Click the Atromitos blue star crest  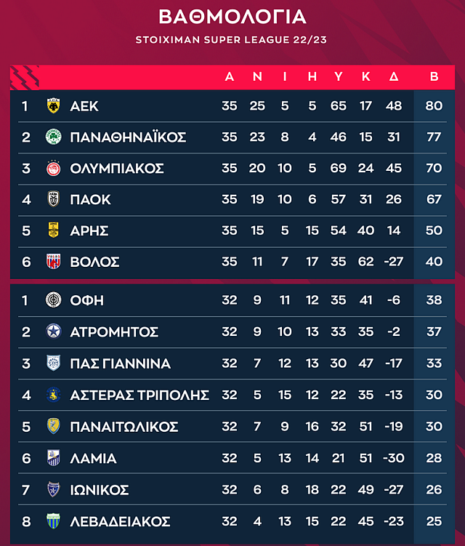tap(53, 332)
